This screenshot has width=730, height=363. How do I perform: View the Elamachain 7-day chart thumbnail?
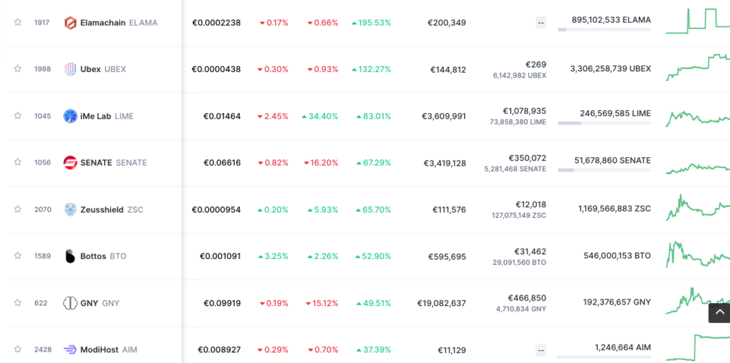click(x=697, y=21)
